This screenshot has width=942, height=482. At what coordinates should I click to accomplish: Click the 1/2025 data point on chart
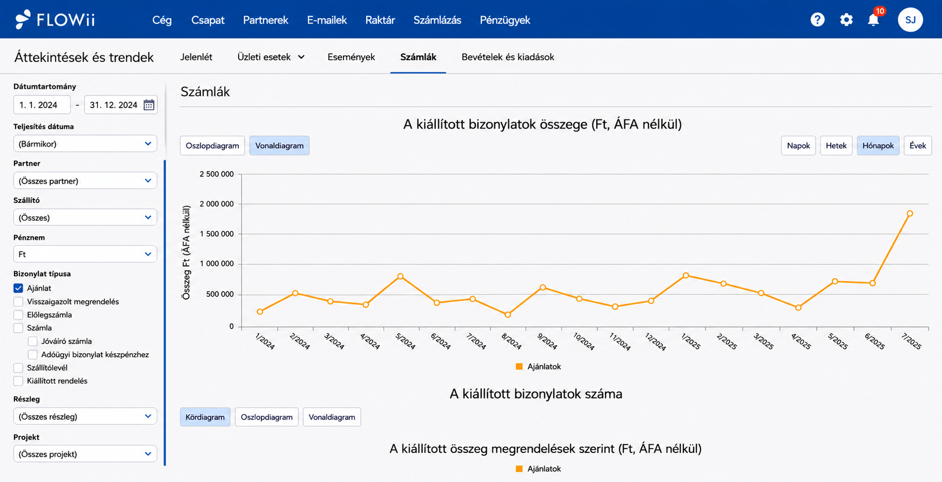[686, 275]
